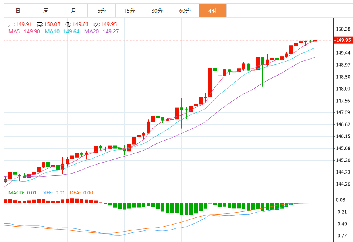The width and height of the screenshot is (353, 242).
Task: Click the 开: 149.91 opening price readout
Action: pos(20,24)
